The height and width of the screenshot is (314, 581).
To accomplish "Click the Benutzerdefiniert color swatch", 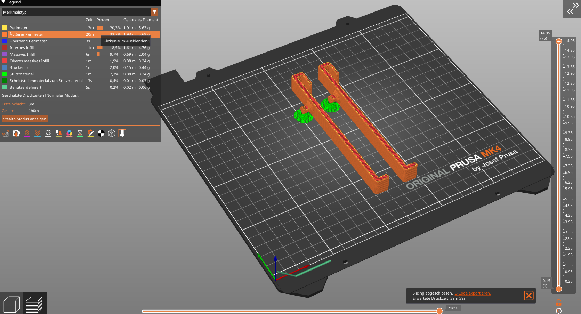I will pos(4,87).
